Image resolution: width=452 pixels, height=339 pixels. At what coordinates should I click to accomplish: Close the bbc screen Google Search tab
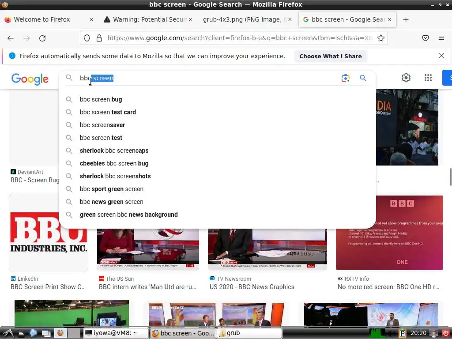pos(389,19)
